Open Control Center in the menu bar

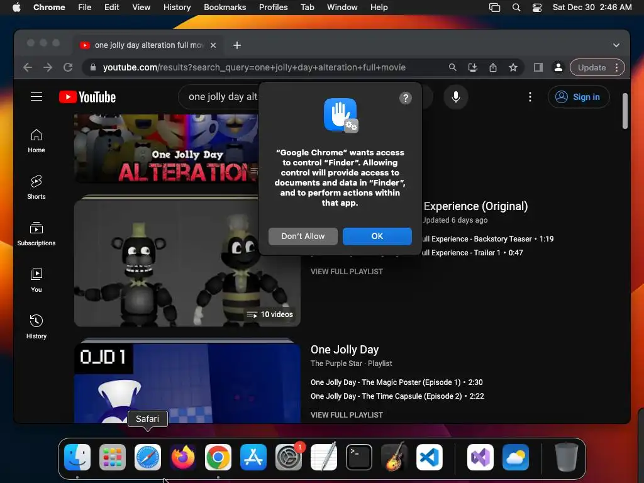click(537, 8)
